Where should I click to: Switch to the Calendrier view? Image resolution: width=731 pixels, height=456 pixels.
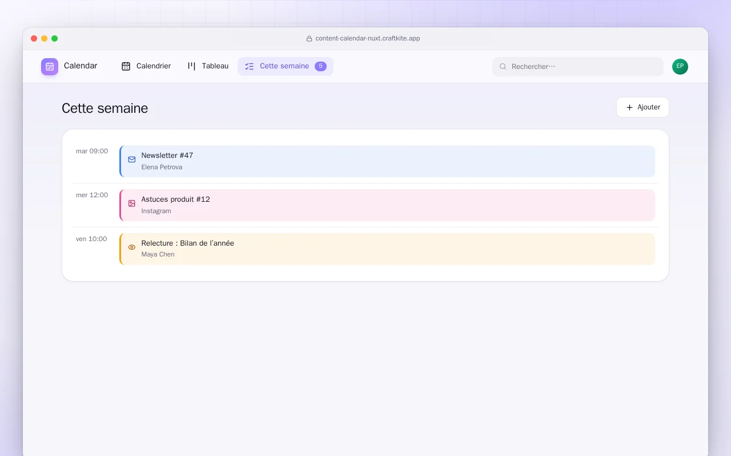coord(146,66)
